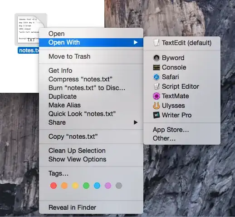Choose App Store… in the submenu
This screenshot has height=217, width=235.
click(x=182, y=130)
